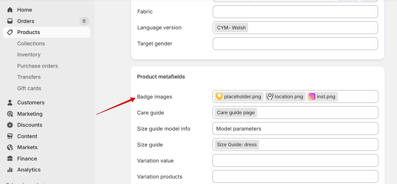Viewport: 397px width, 184px height.
Task: Click the Size Guide: dress reference
Action: pos(237,144)
